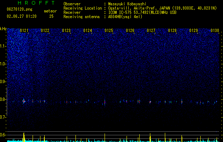Click the 0126 time marker
223x142 pixels.
point(130,31)
